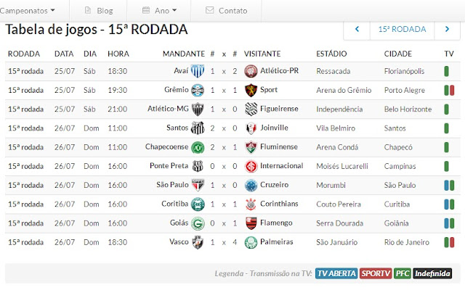Click the Cruzeiro team crest icon
Screen dimensions: 465x298
251,185
